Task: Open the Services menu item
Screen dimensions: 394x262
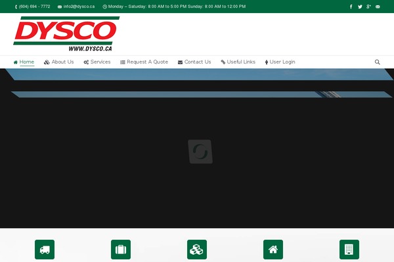Action: (97, 62)
